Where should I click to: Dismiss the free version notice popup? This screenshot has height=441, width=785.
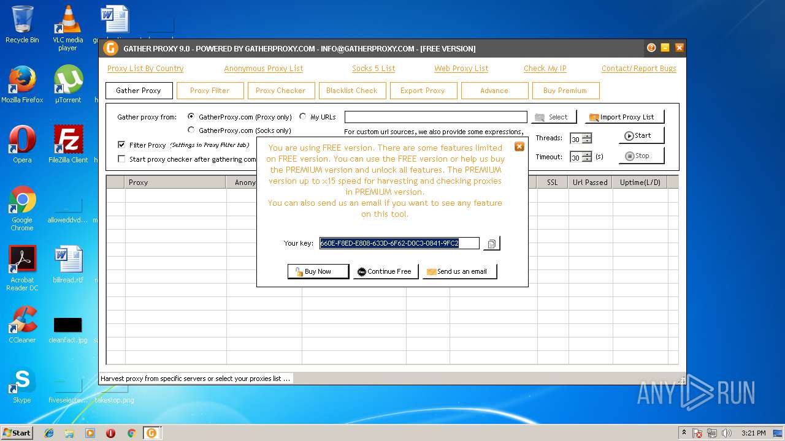pos(519,146)
